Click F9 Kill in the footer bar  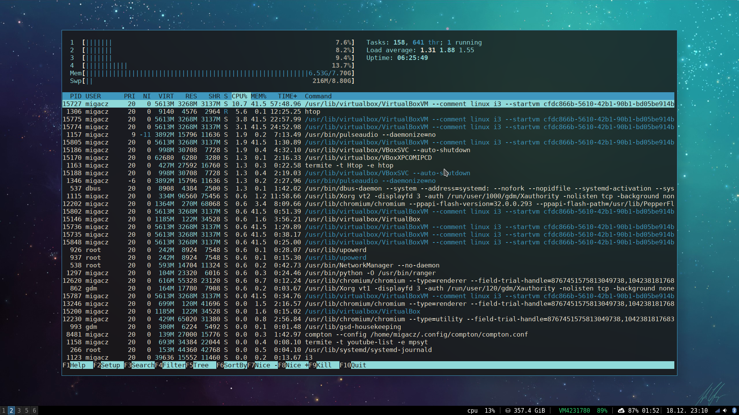click(x=324, y=365)
